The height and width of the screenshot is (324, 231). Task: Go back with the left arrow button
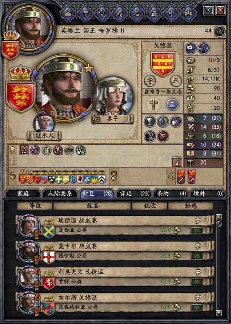(x=208, y=10)
